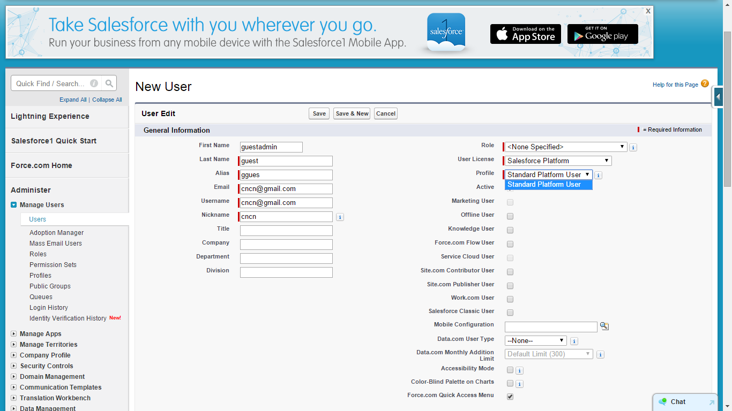Screen dimensions: 732x411
Task: Click the Save & New button
Action: click(352, 113)
